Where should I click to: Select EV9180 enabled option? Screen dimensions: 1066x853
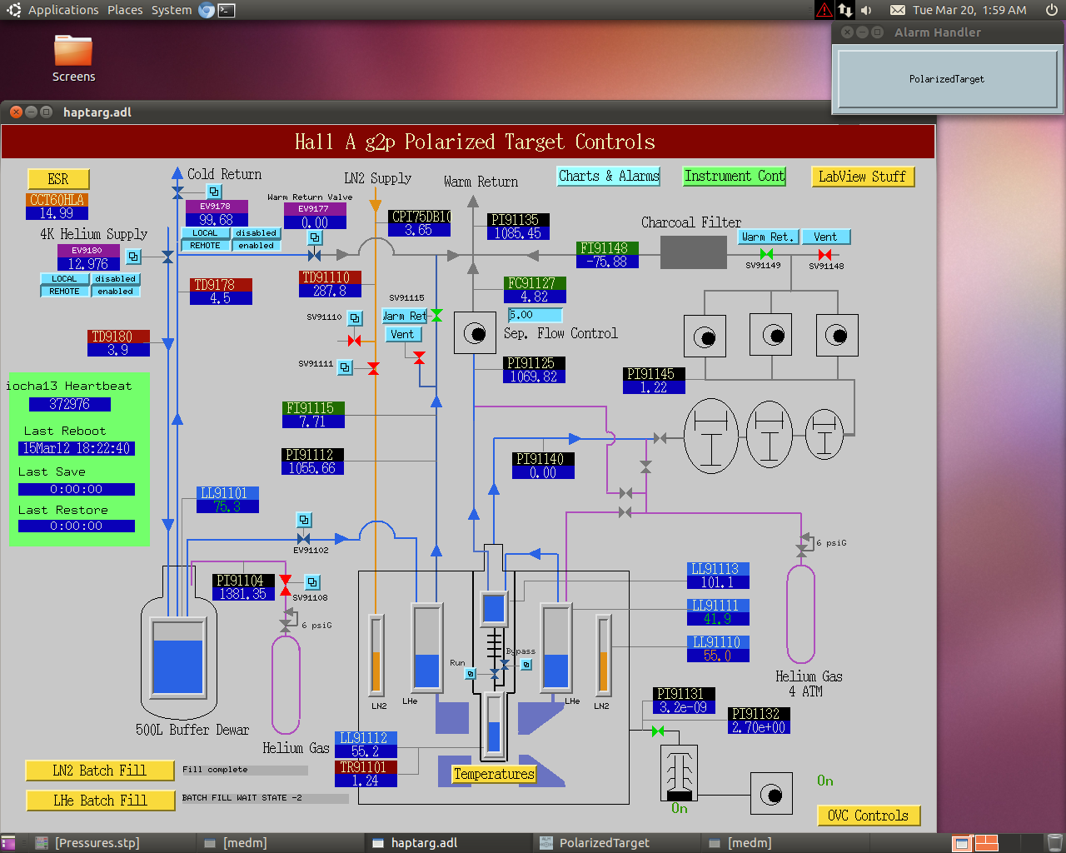(115, 292)
